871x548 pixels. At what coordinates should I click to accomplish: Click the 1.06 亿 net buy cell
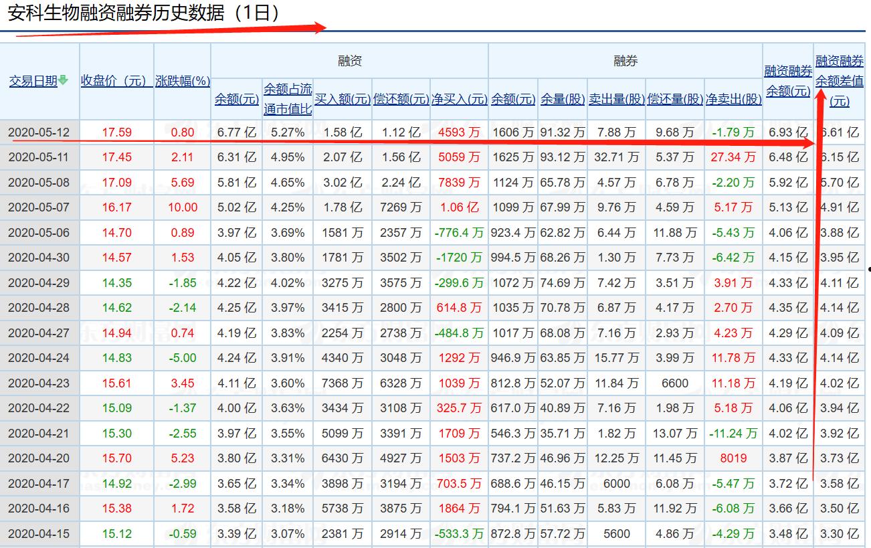pyautogui.click(x=460, y=207)
